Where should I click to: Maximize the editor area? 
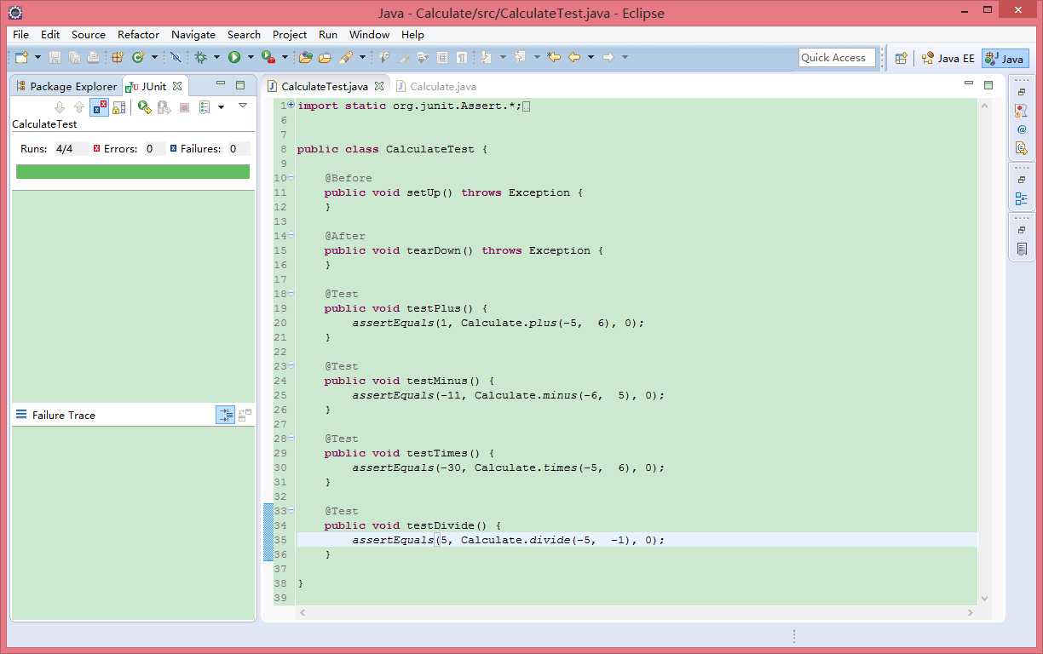(x=988, y=84)
